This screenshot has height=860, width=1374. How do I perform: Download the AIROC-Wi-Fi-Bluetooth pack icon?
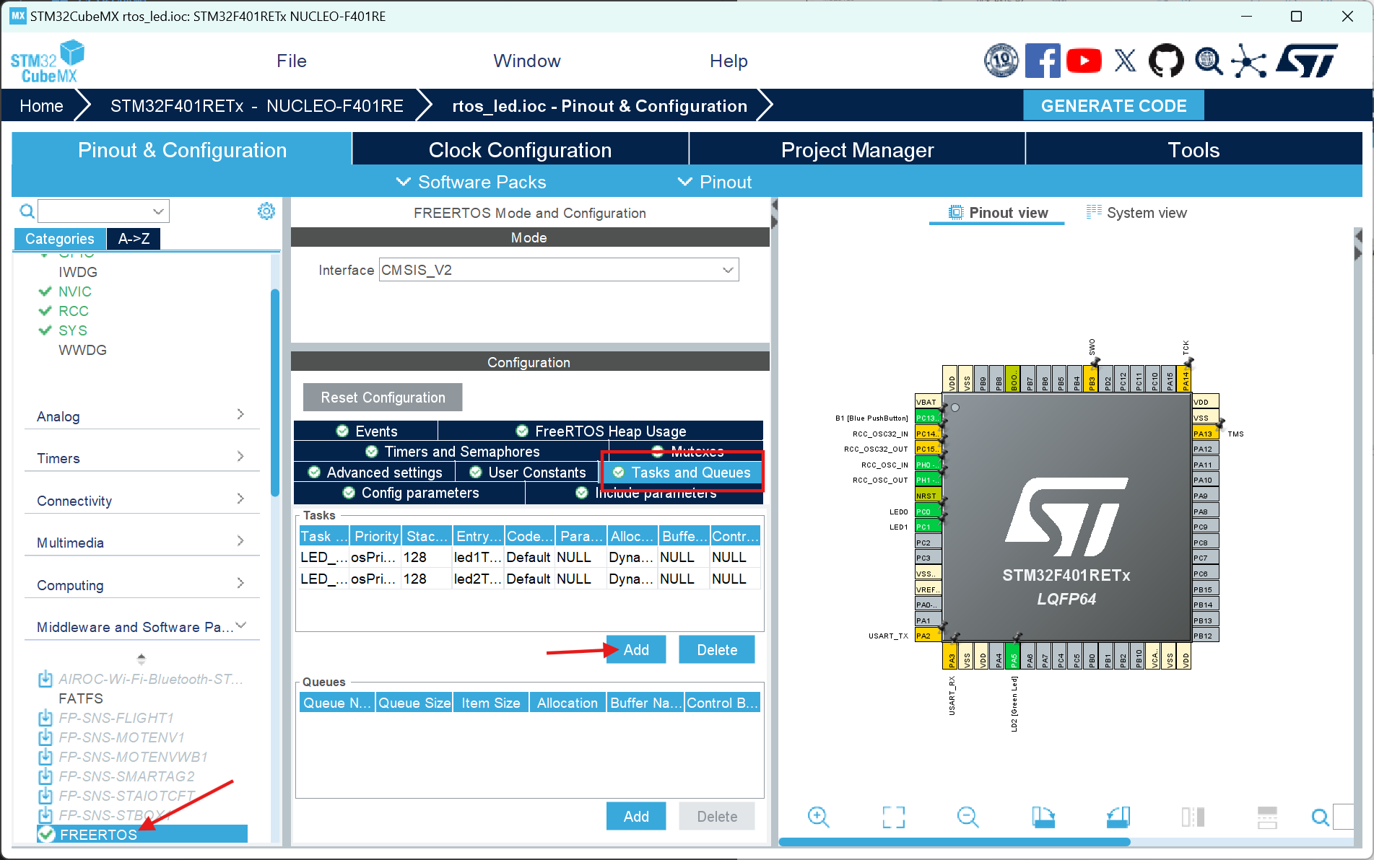[x=45, y=679]
